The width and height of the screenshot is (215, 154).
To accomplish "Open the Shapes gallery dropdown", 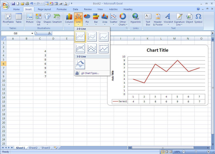I will tap(47, 19).
